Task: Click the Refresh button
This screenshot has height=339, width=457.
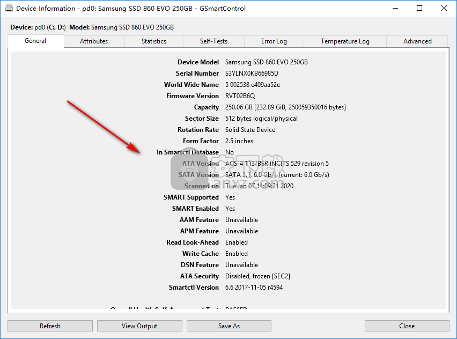Action: 50,326
